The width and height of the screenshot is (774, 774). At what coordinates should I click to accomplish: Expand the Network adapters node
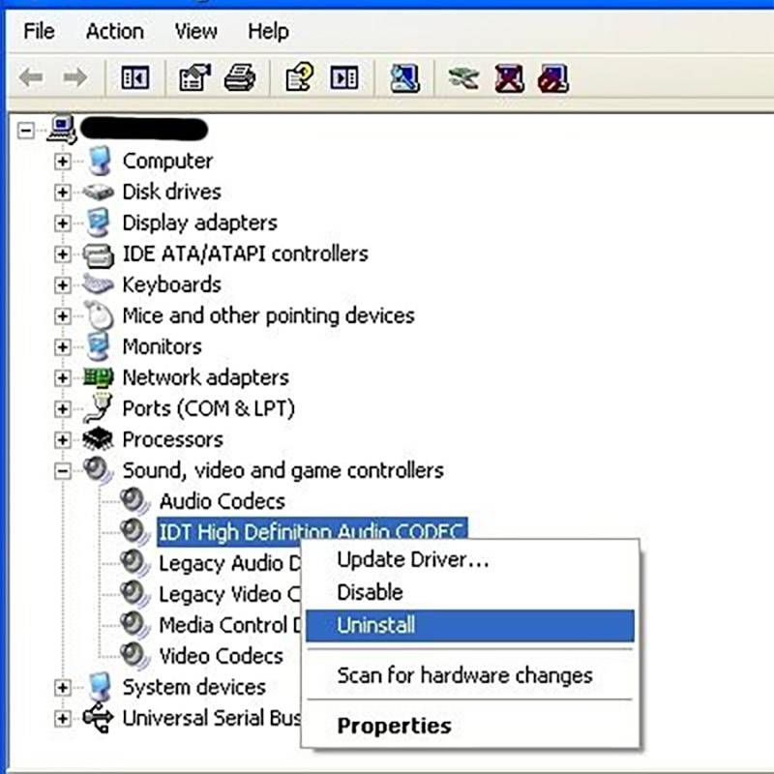63,378
